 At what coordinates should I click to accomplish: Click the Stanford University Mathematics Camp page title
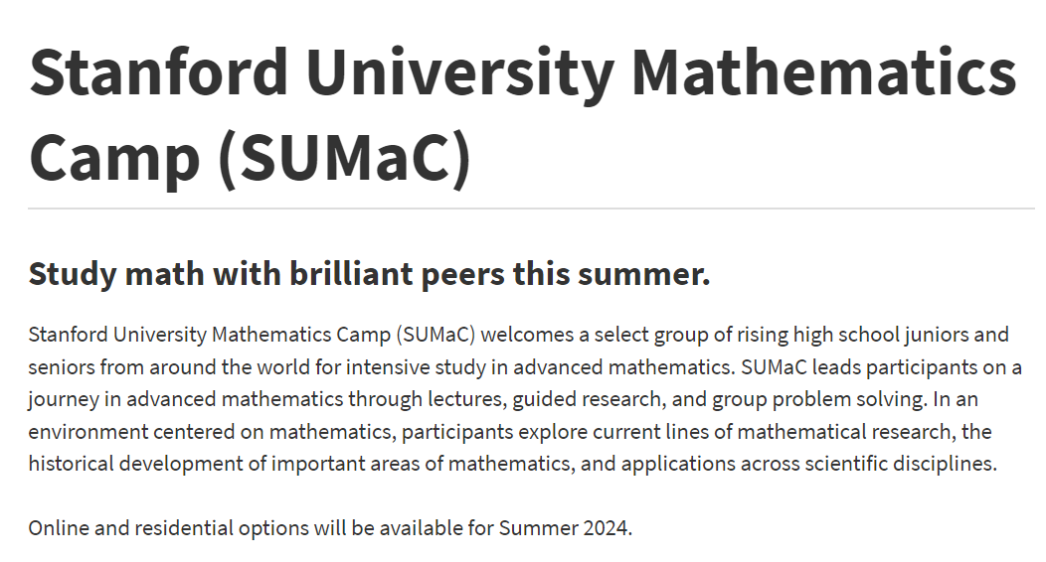(523, 114)
